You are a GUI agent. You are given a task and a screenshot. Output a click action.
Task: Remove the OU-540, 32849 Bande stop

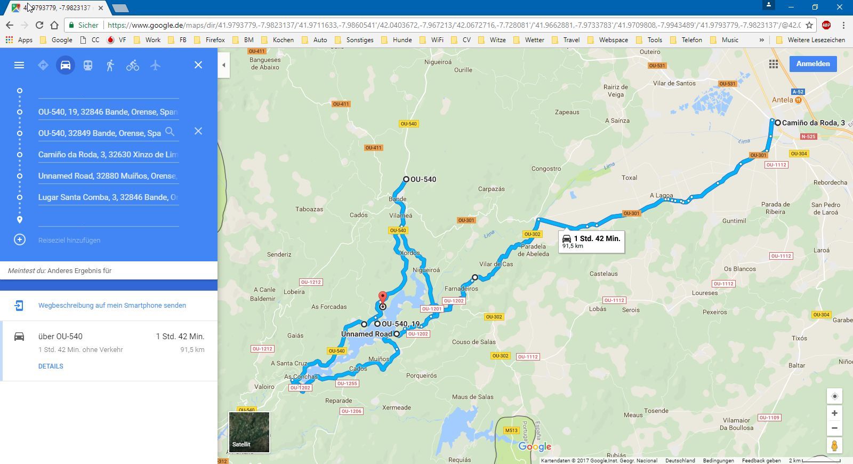click(x=198, y=131)
